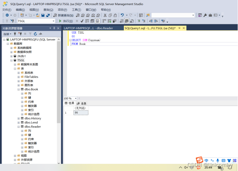The height and width of the screenshot is (171, 238).
Task: Click the Open File folder icon
Action: pyautogui.click(x=38, y=15)
